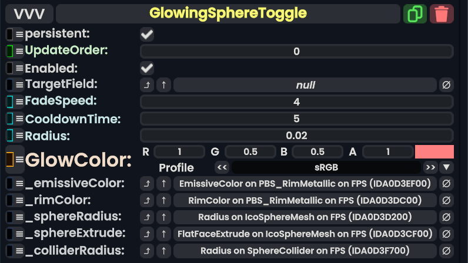Click the jump-to-reference arrow for _sphereRadius
Viewport: 468px width, 263px height.
tap(148, 217)
